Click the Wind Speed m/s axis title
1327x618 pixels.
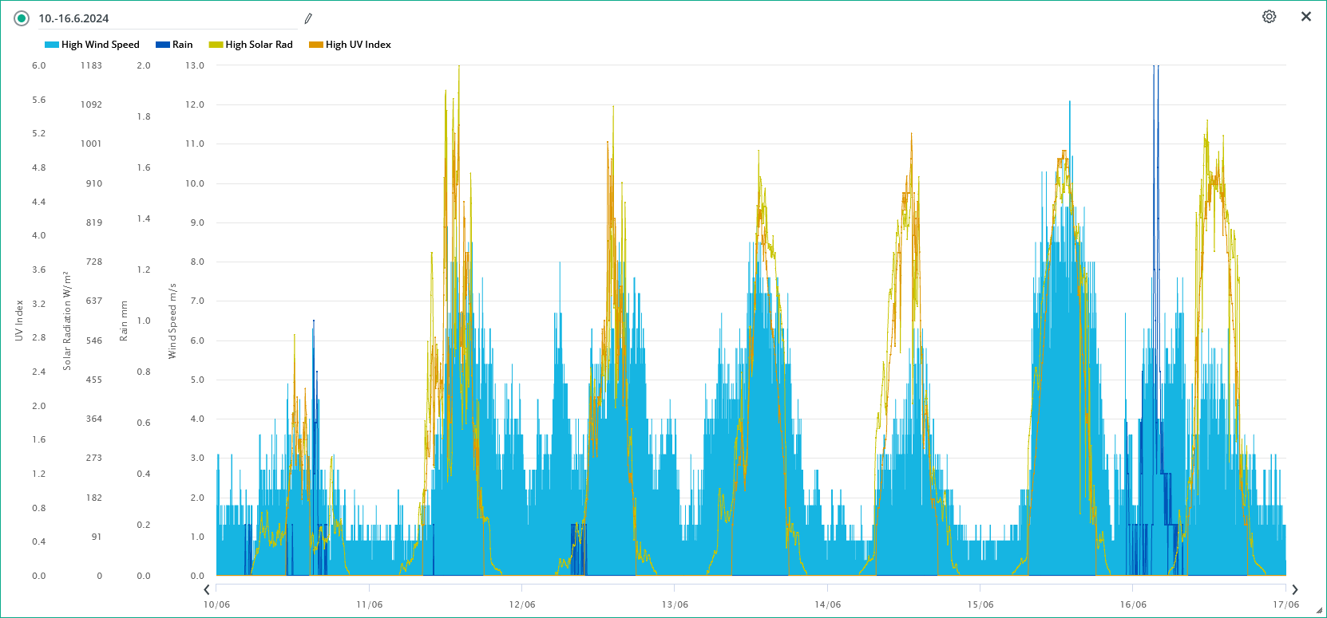point(172,321)
